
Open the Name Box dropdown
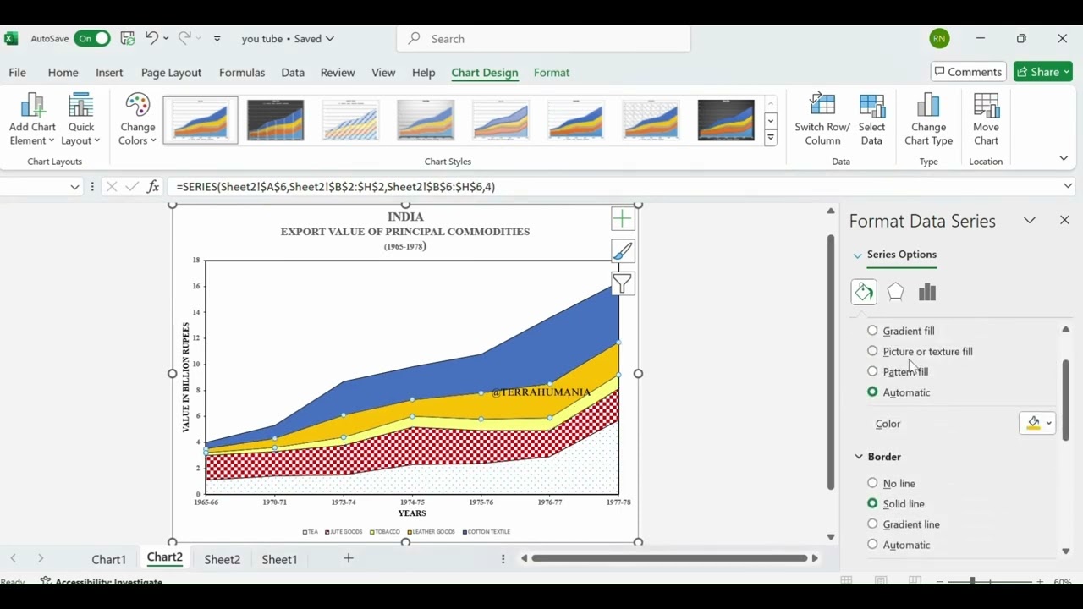pos(74,187)
